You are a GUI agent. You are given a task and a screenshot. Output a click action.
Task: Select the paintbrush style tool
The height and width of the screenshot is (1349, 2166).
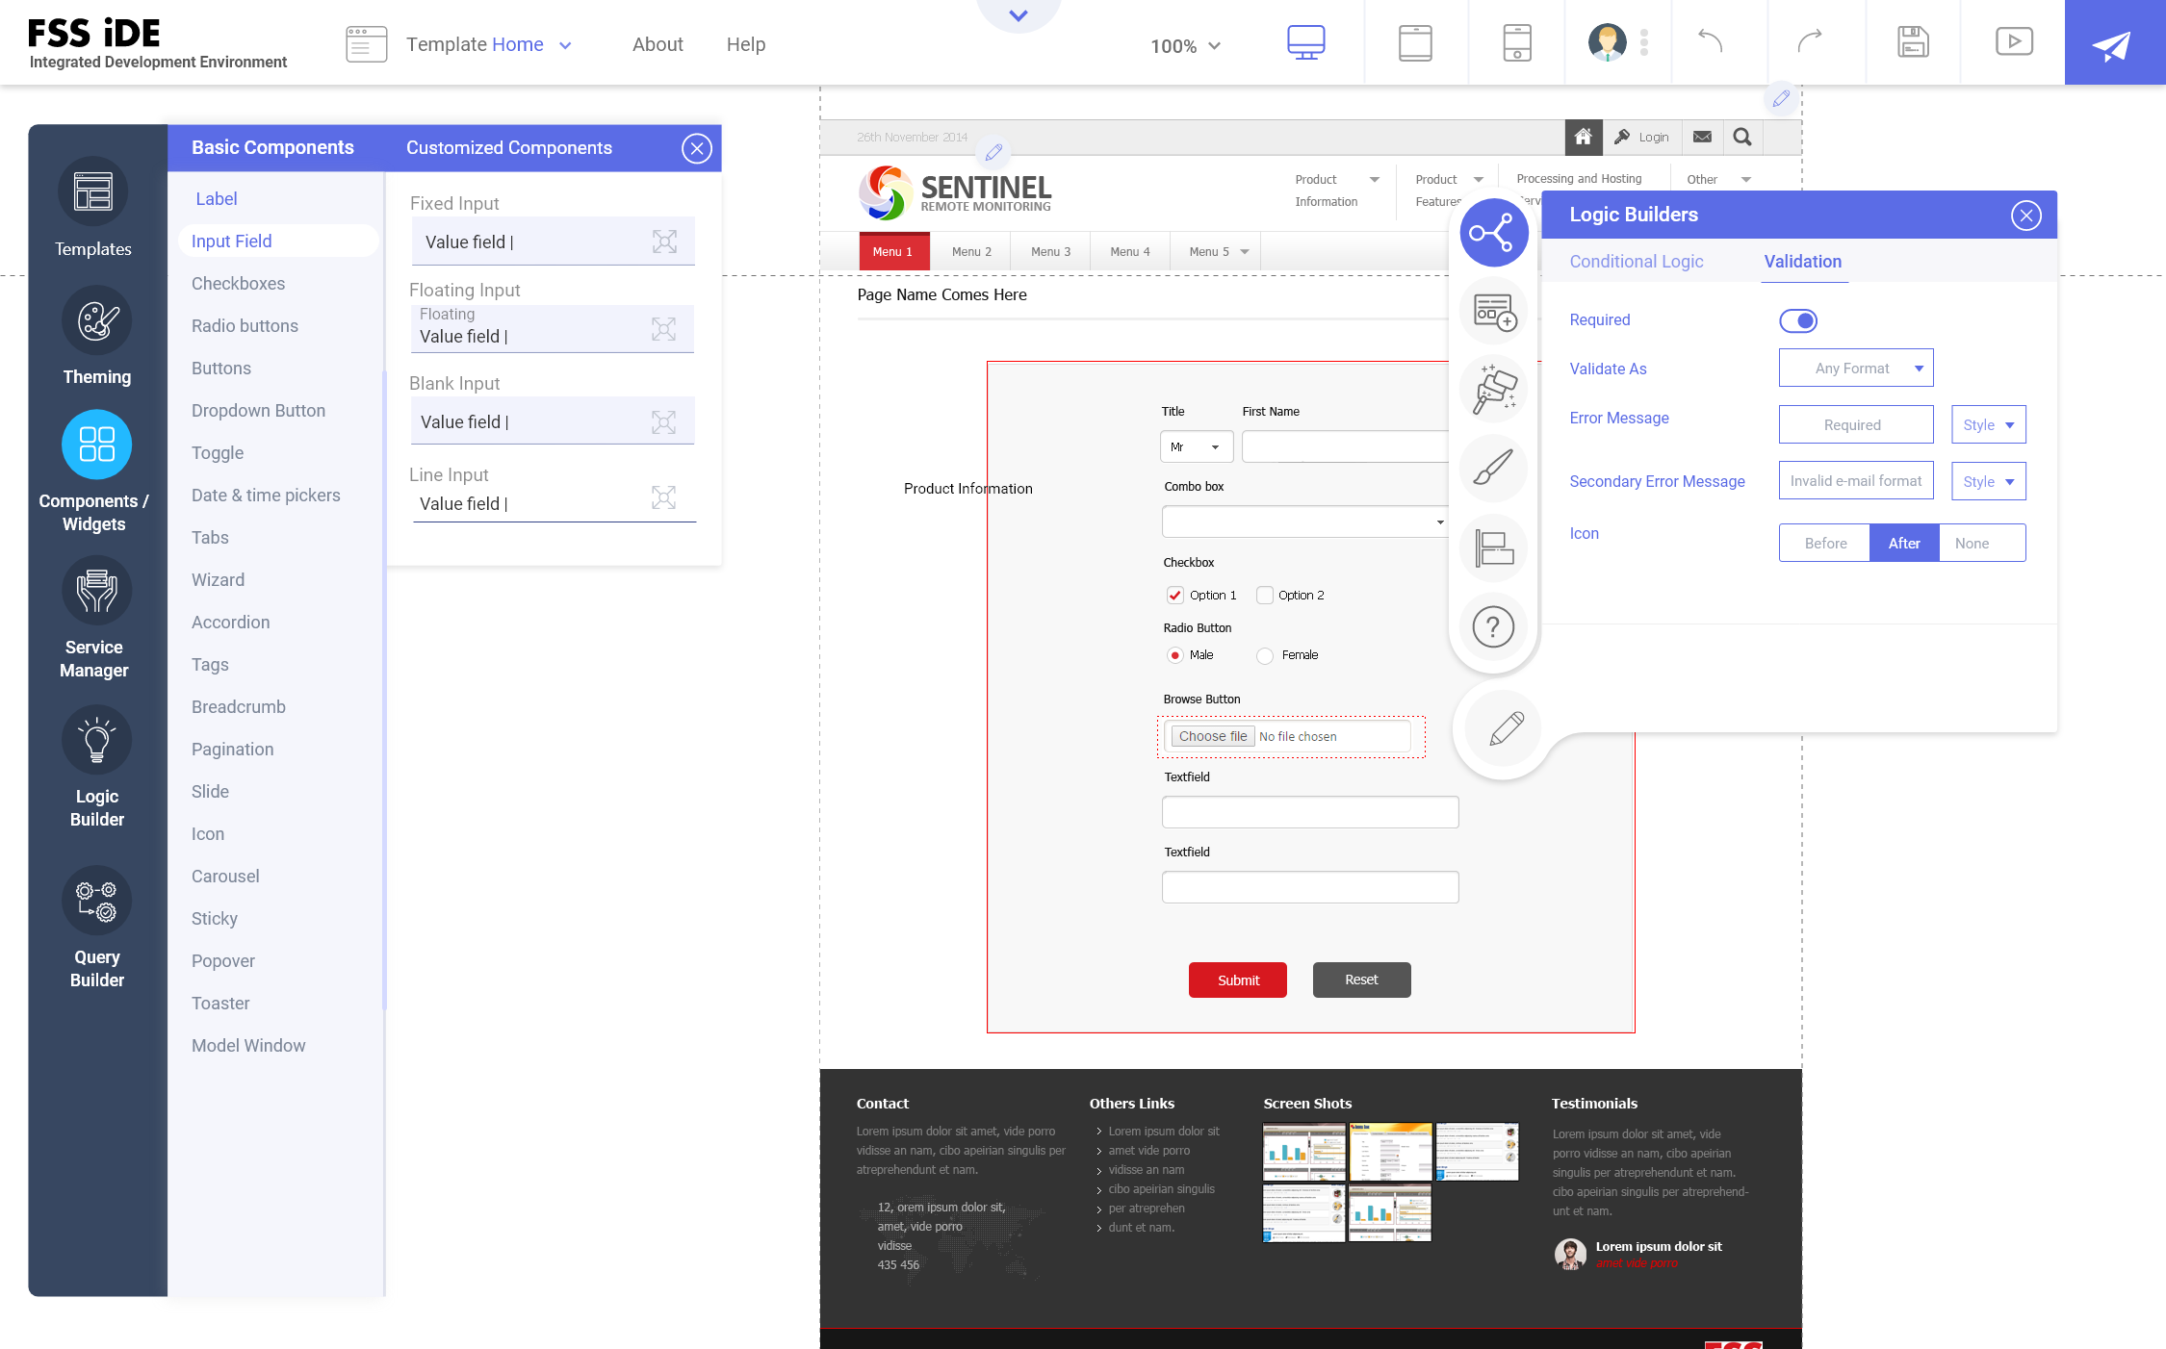coord(1493,469)
